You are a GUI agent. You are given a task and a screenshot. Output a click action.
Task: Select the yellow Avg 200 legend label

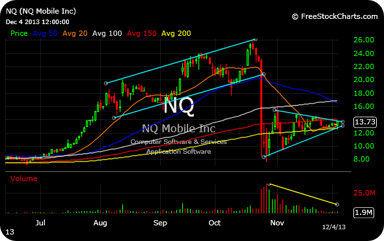[176, 33]
